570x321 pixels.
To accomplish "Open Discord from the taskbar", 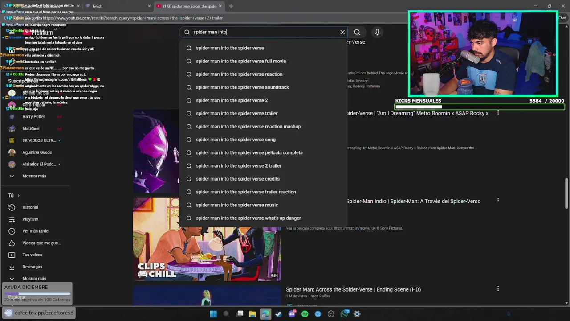I will (x=292, y=314).
